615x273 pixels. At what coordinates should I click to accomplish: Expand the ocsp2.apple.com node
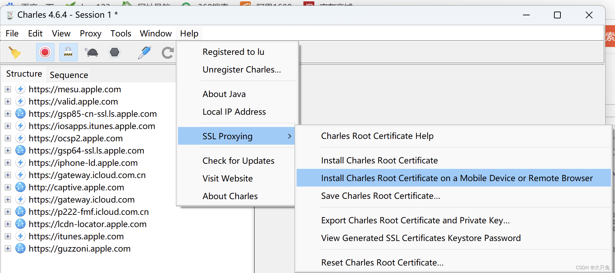[x=8, y=138]
